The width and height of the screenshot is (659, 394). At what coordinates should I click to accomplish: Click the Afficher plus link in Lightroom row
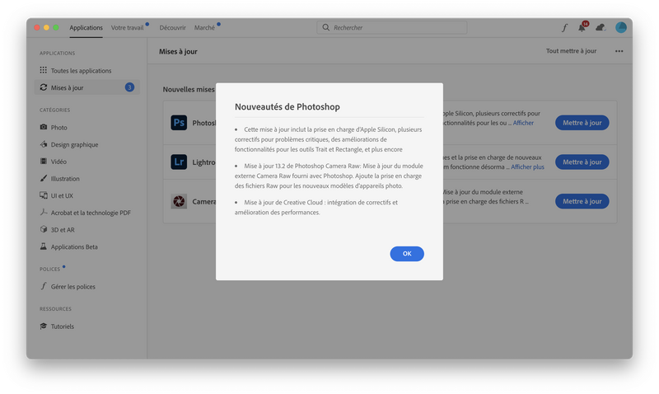pos(527,167)
